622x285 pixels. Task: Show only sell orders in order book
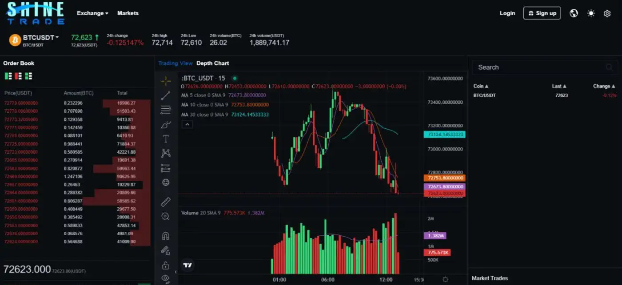pyautogui.click(x=18, y=76)
